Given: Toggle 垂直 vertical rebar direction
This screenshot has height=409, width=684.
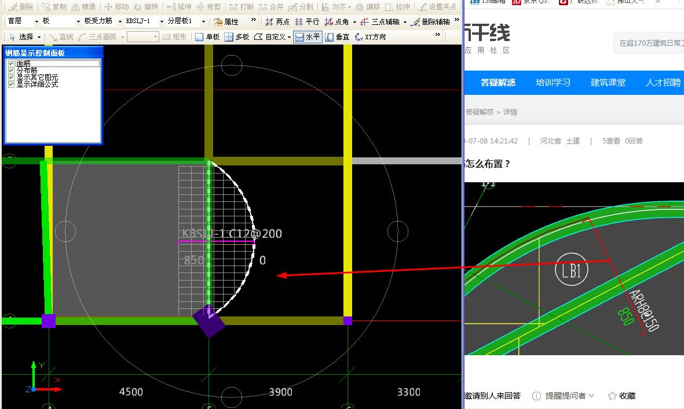Looking at the screenshot, I should [x=337, y=37].
